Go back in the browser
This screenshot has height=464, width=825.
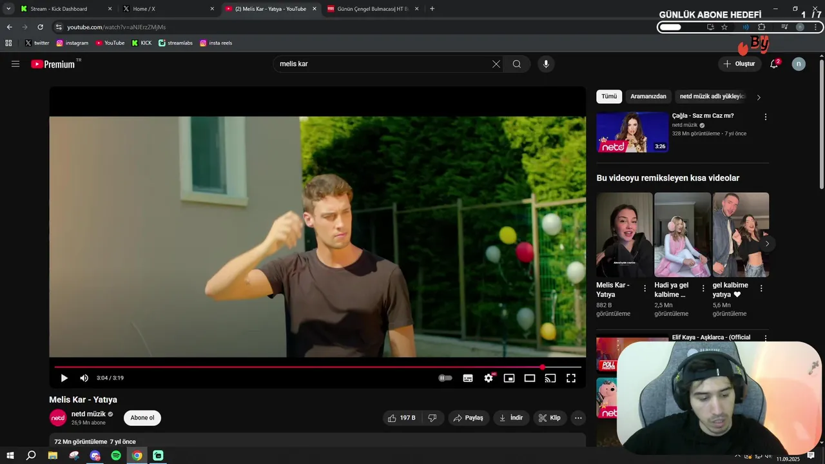tap(9, 27)
